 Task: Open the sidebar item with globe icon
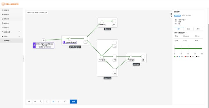11,23
